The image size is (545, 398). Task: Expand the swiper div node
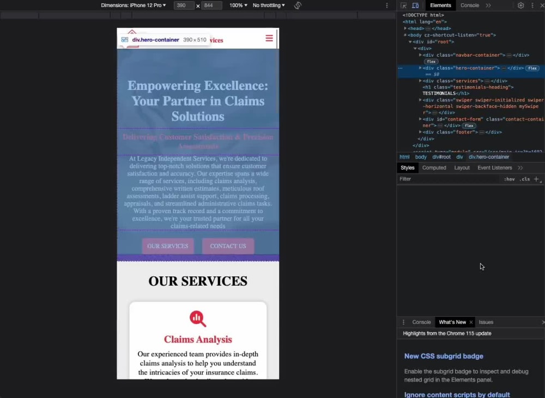[420, 100]
